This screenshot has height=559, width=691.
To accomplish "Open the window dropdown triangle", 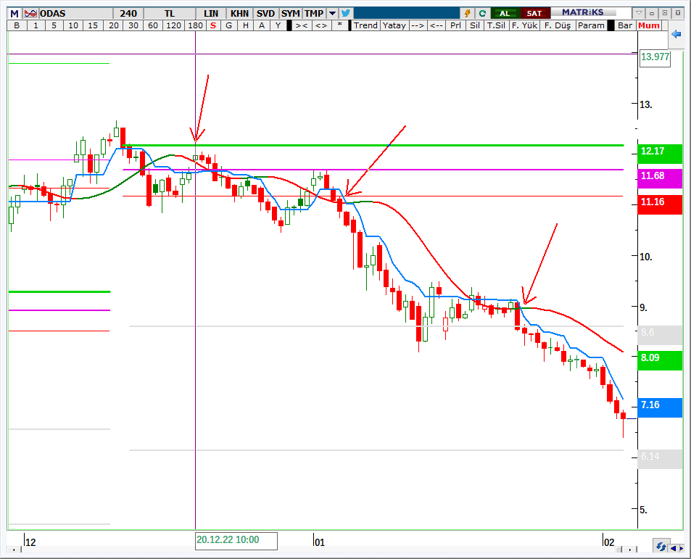I will (639, 13).
